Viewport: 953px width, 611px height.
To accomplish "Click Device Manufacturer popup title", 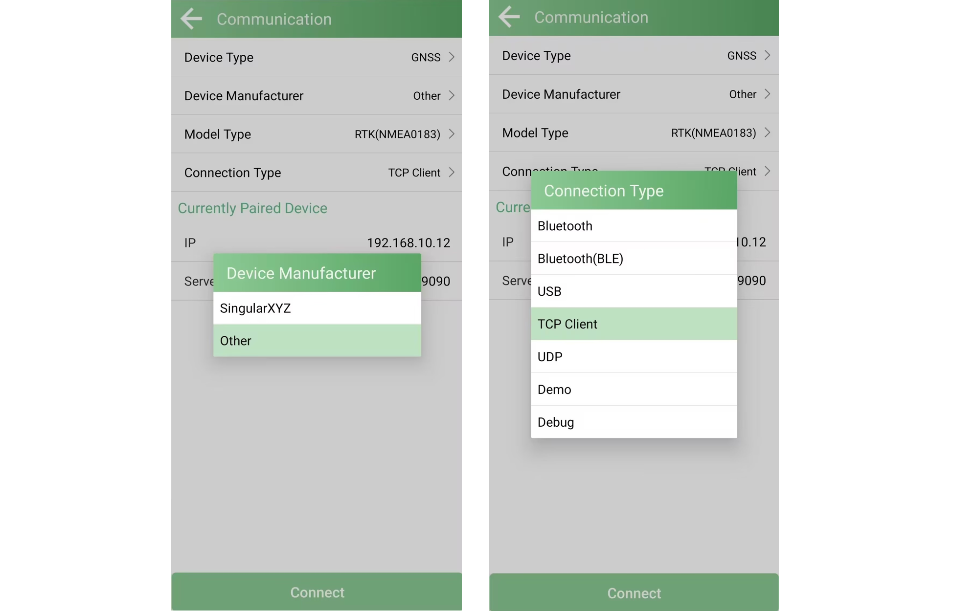I will pos(301,273).
